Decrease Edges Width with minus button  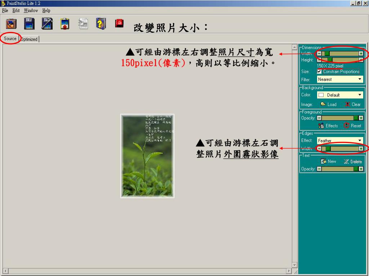tap(319, 148)
